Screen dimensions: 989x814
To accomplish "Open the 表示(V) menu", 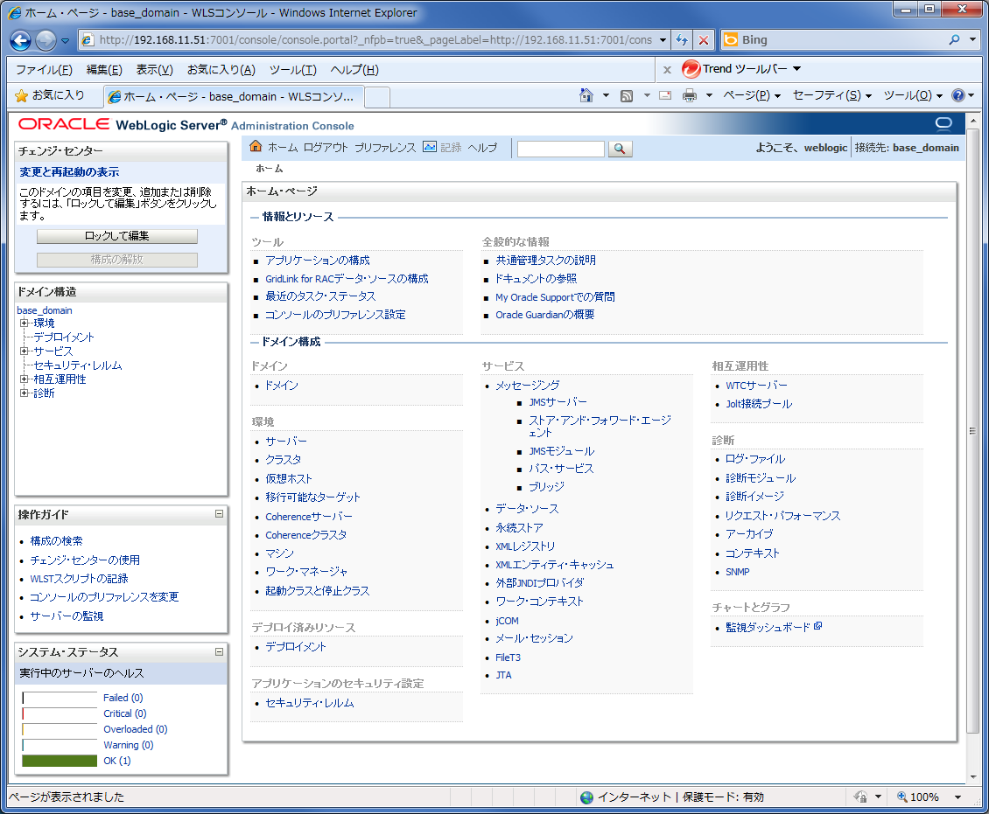I will tap(155, 70).
